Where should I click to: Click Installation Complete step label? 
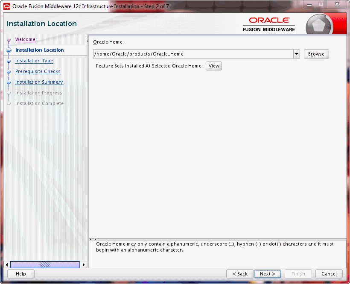(39, 103)
